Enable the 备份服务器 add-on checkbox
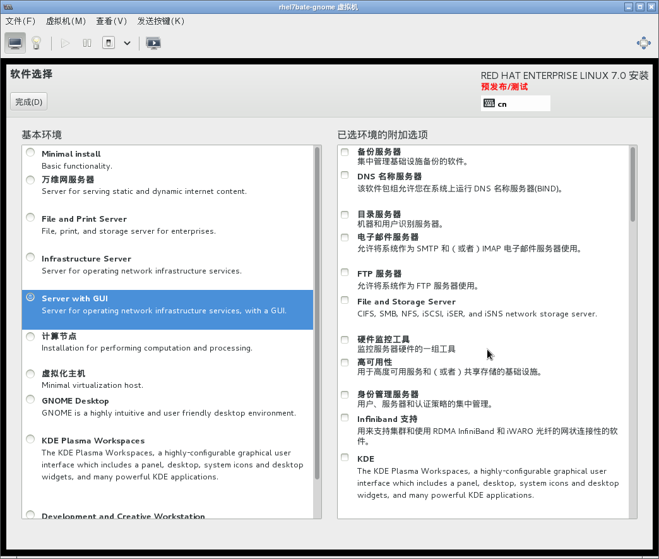 tap(345, 152)
